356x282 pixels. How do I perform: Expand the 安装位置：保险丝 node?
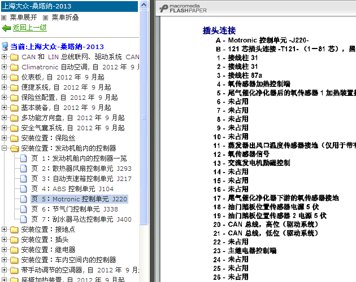click(4, 138)
